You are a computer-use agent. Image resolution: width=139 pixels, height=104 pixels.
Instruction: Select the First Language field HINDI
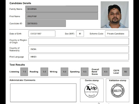(x=79, y=57)
